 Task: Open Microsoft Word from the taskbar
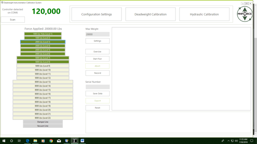pyautogui.click(x=83, y=141)
